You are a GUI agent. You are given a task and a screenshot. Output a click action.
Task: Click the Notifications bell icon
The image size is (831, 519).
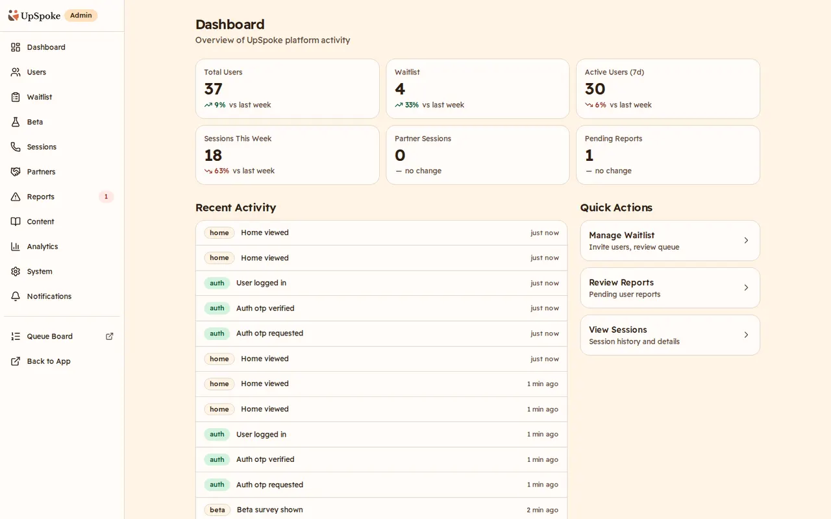(x=16, y=296)
